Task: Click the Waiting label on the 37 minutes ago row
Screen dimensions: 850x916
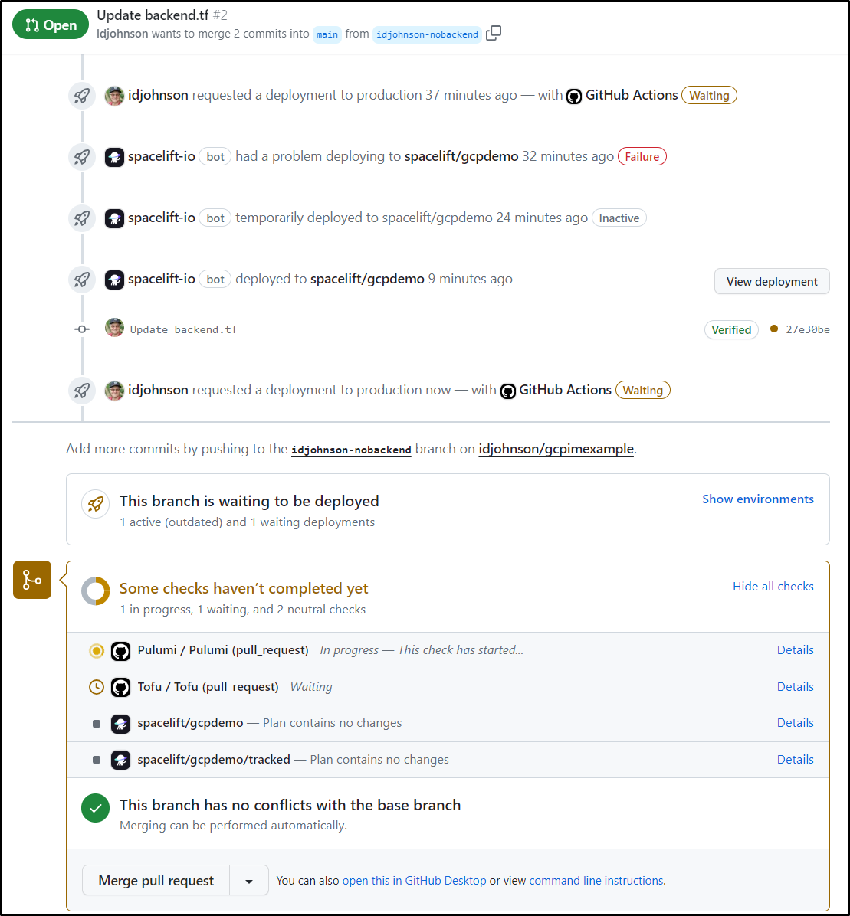Action: (709, 95)
